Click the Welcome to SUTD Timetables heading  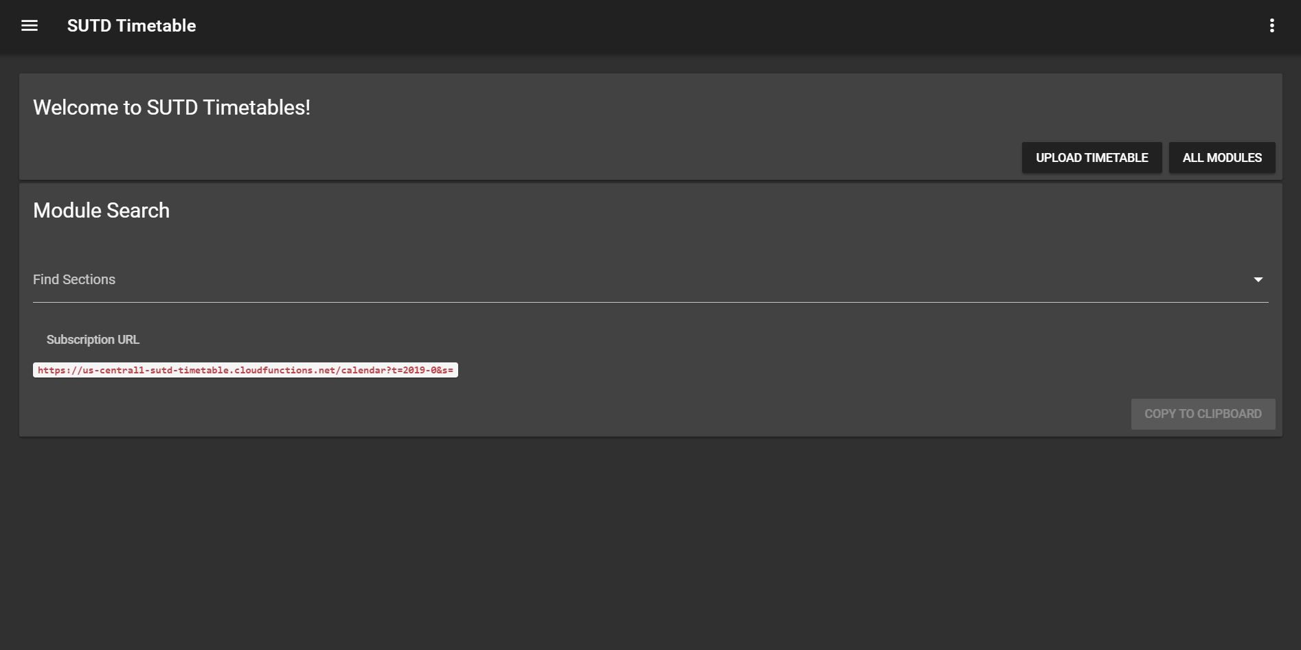(172, 108)
